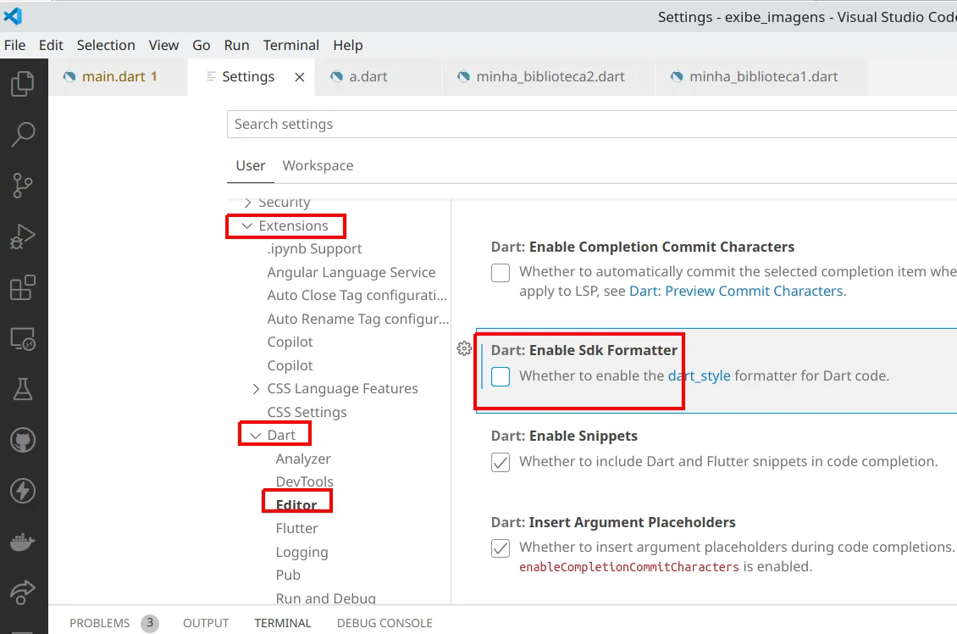This screenshot has height=634, width=957.
Task: Open the Thunder Client lightning icon
Action: tap(23, 491)
